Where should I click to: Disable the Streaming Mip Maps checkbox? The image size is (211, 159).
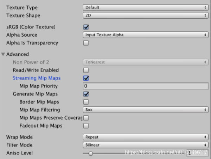pos(86,78)
